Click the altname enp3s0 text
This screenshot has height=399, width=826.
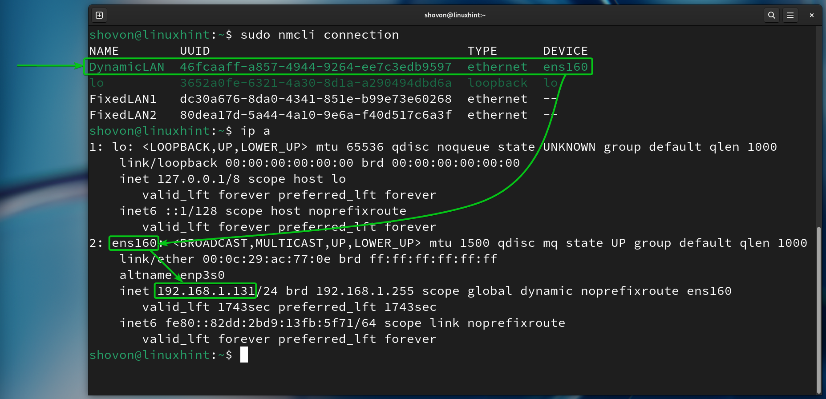point(172,275)
